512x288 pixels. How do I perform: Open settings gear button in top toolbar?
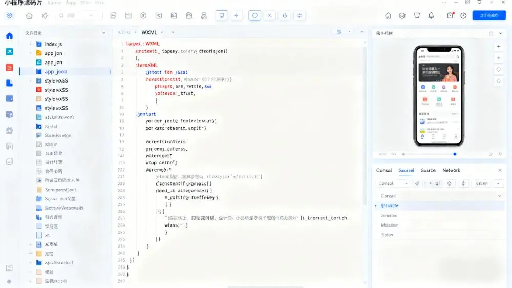pyautogui.click(x=300, y=15)
